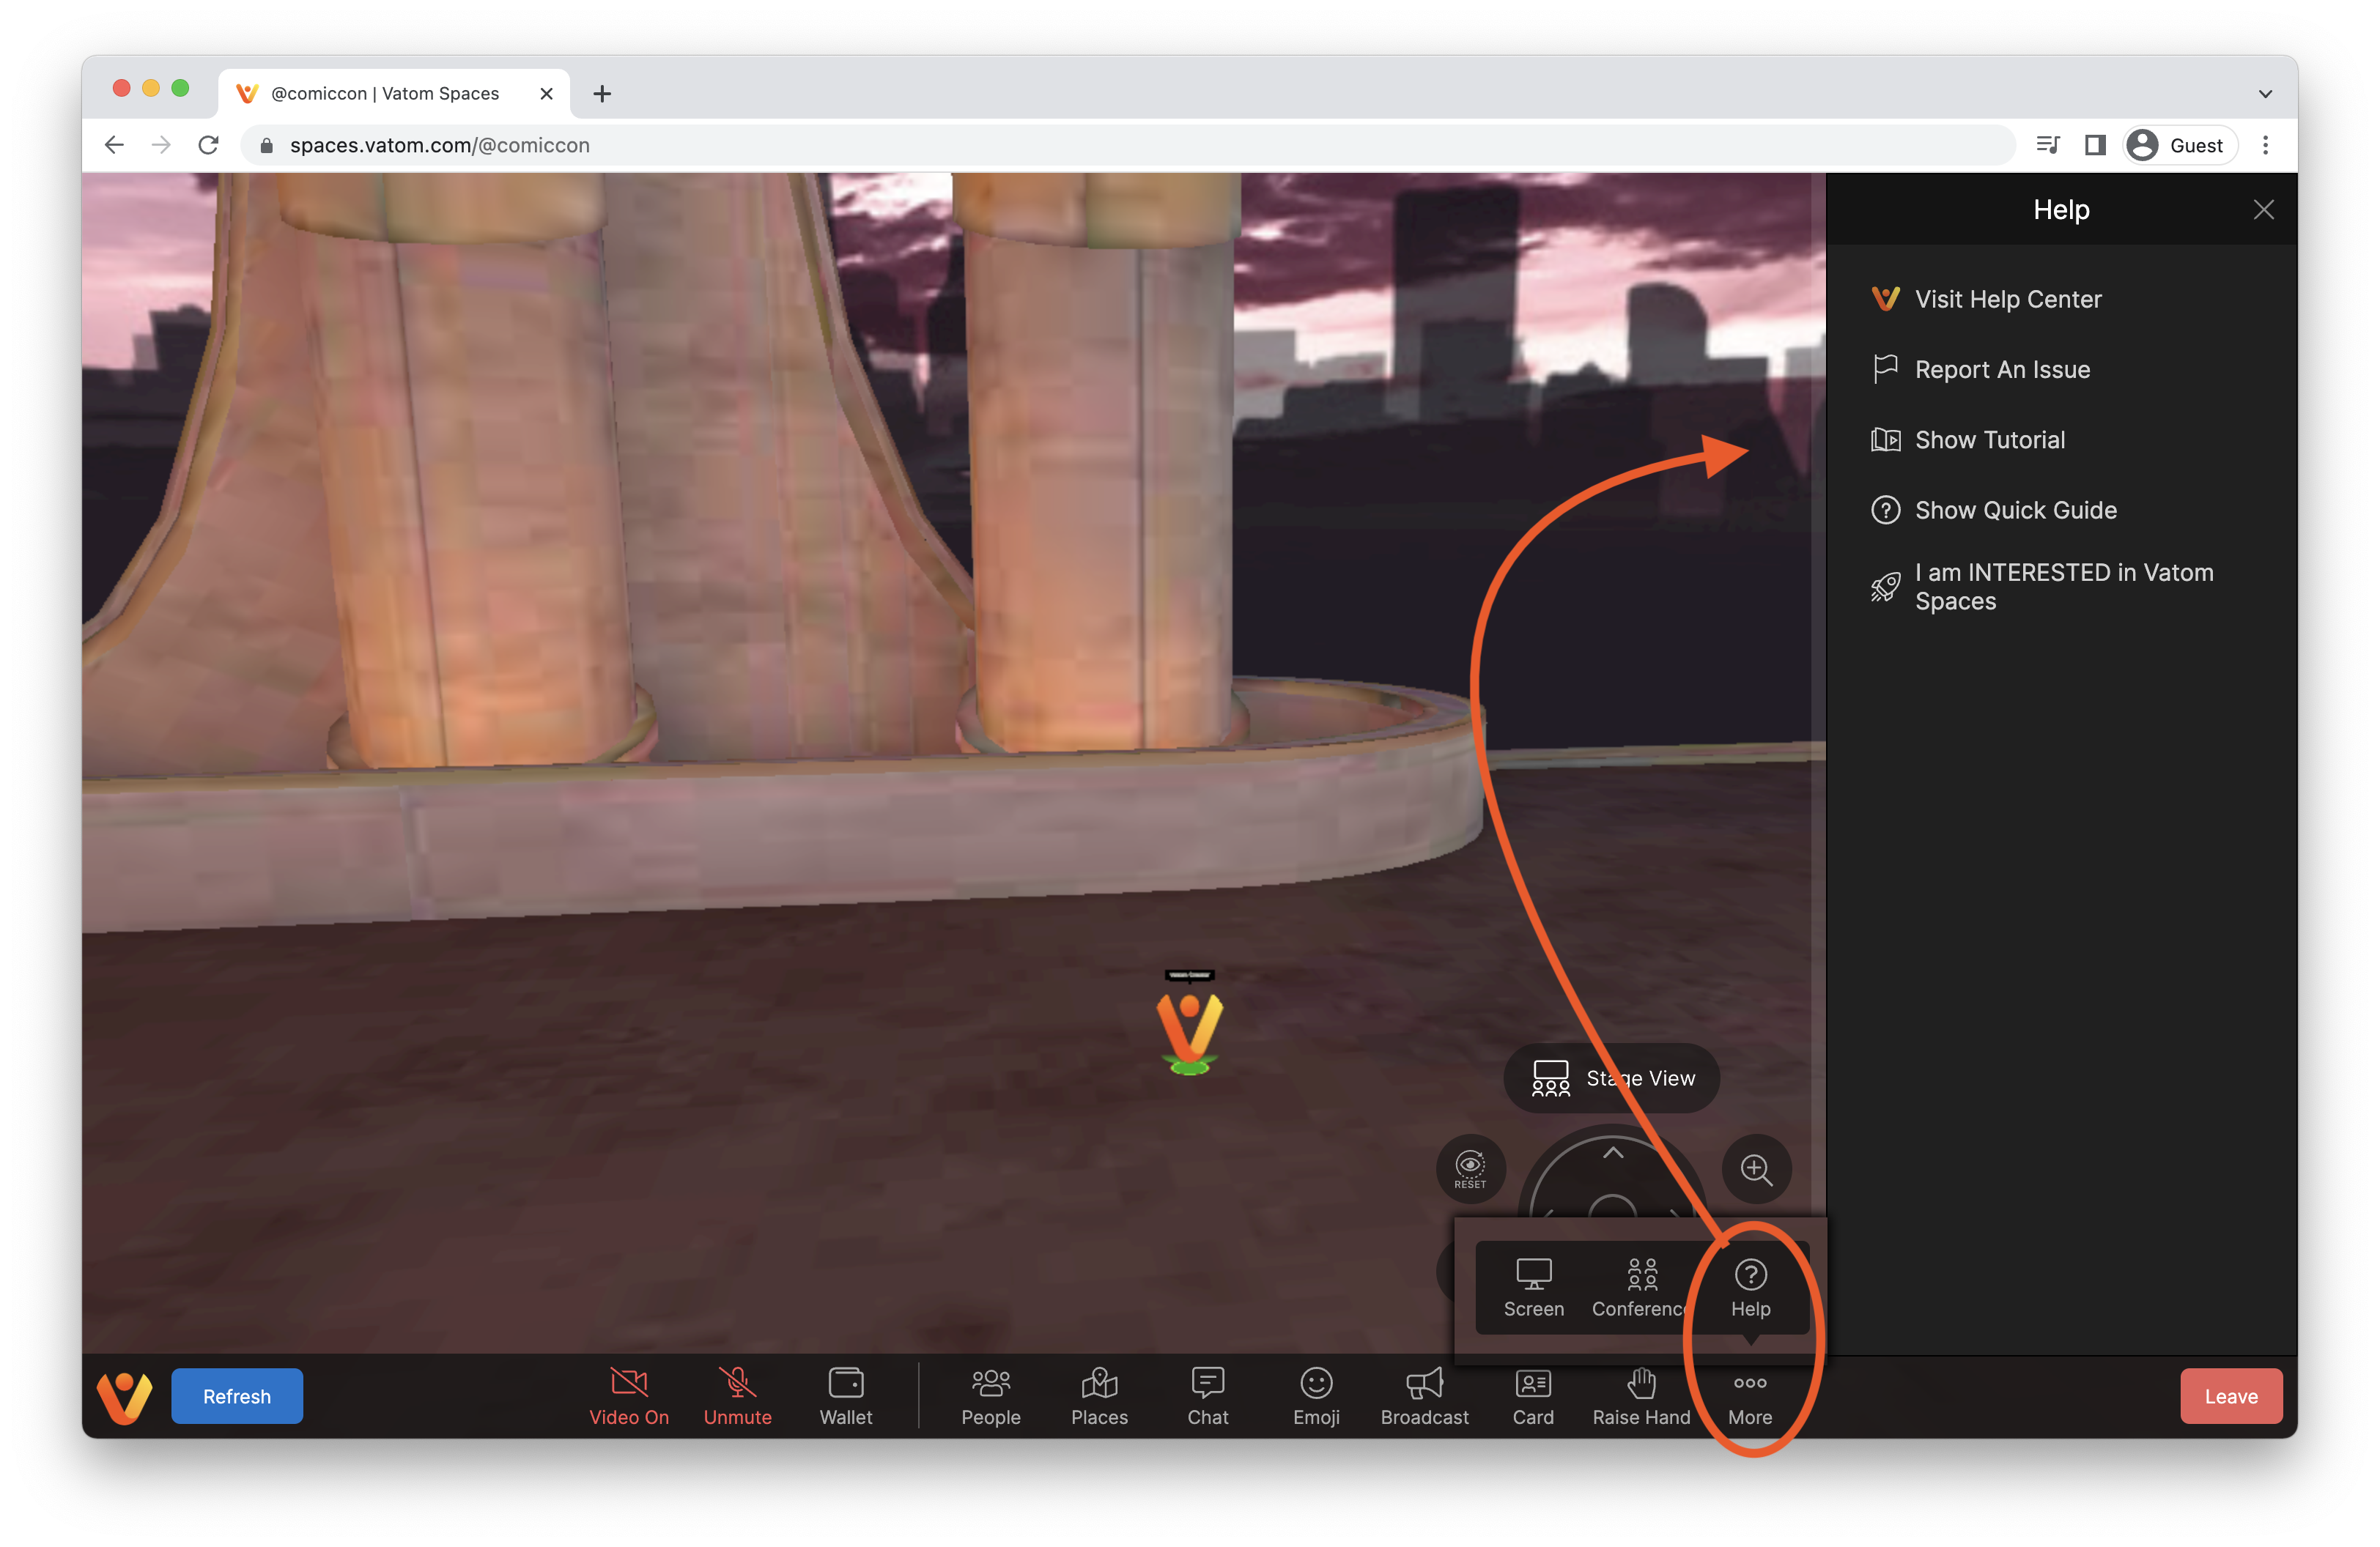
Task: Select Screen share in More popup
Action: pyautogui.click(x=1533, y=1287)
